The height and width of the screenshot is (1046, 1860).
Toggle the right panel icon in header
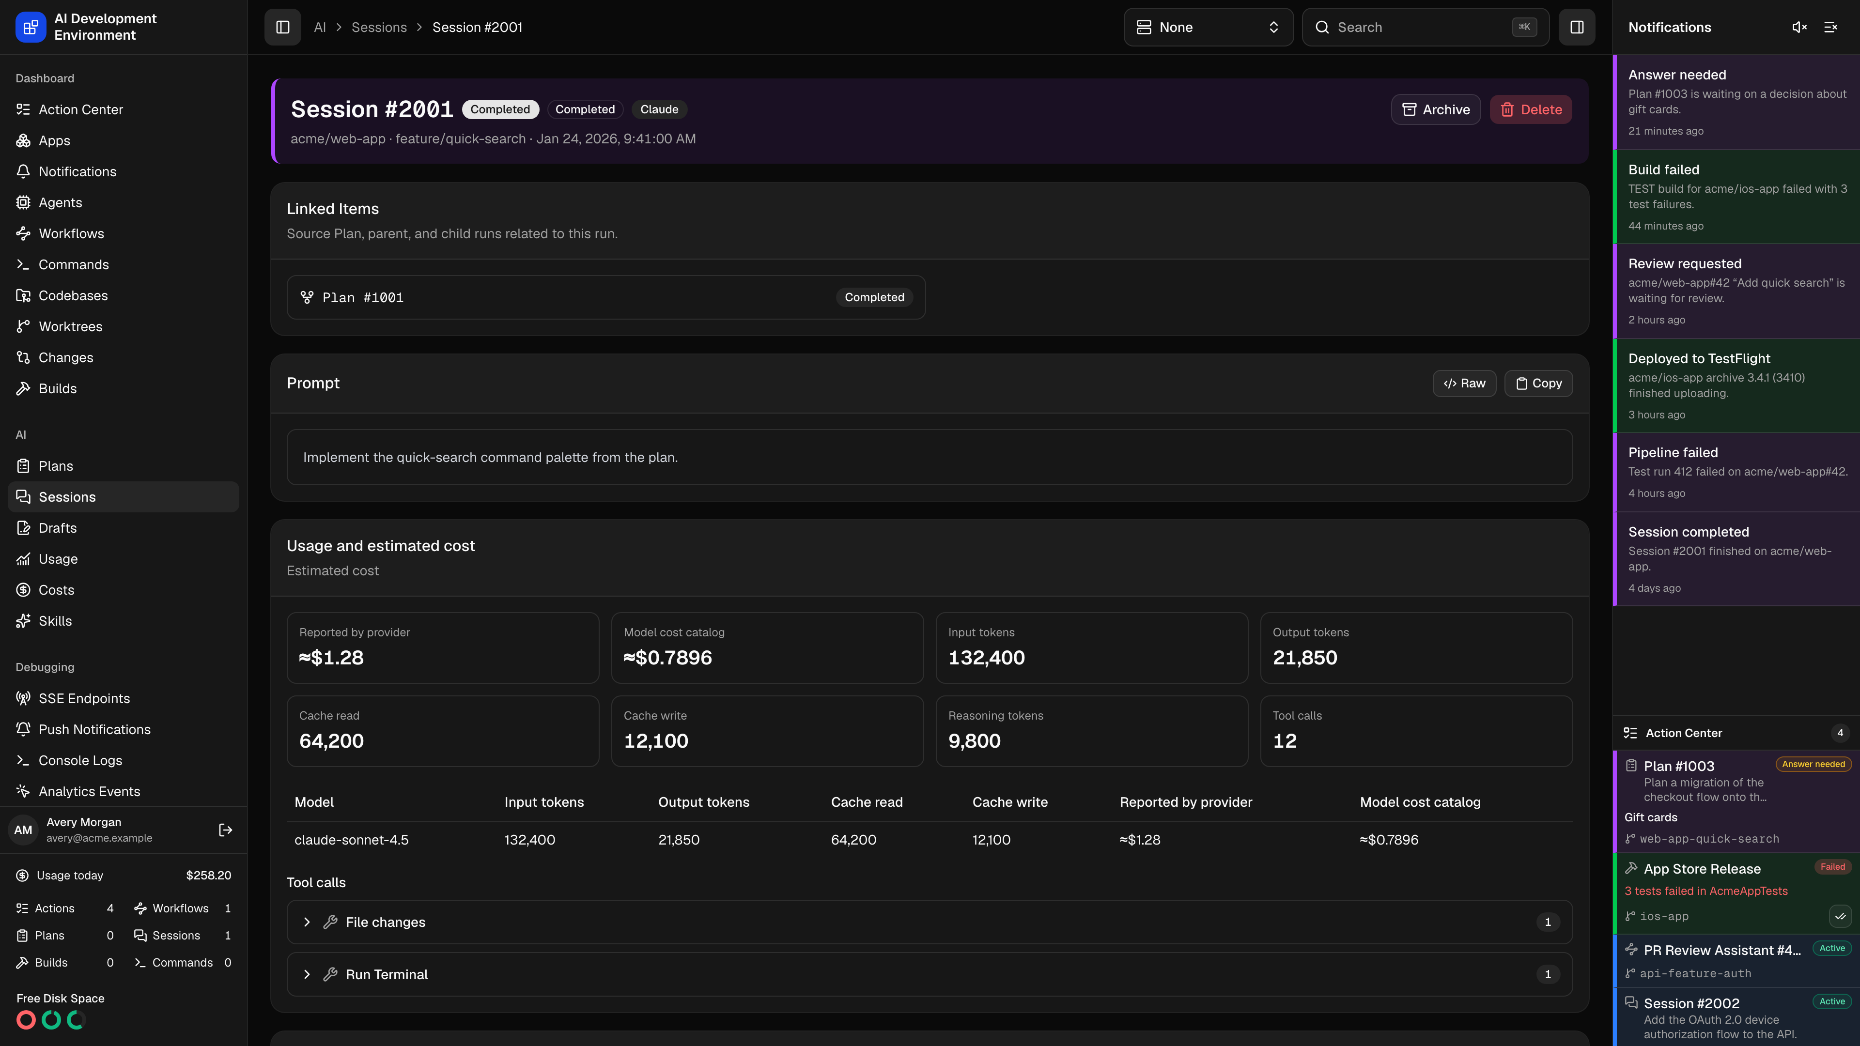1576,28
